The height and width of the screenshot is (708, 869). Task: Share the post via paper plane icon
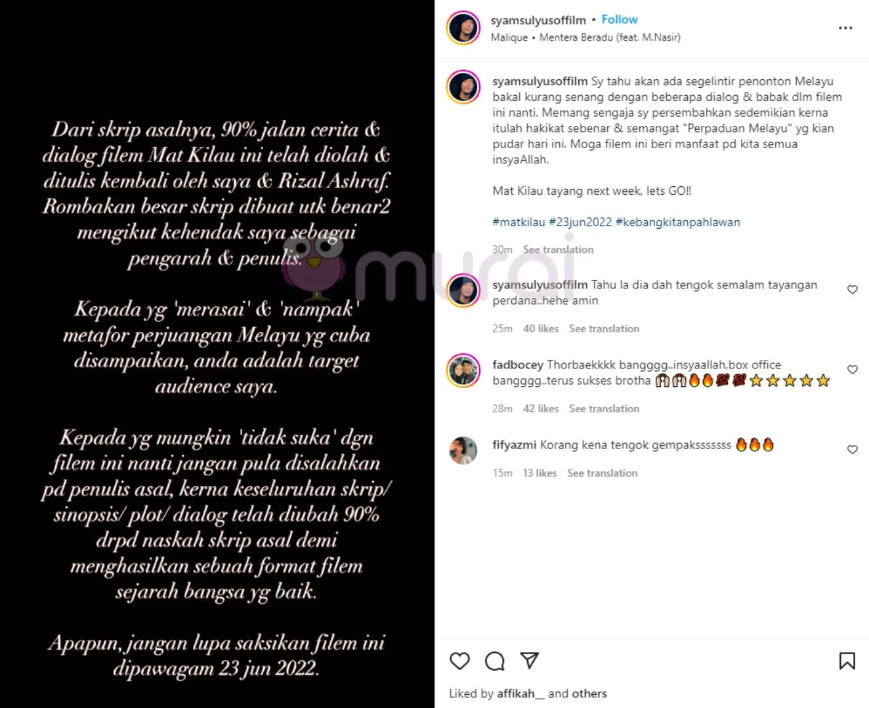[x=530, y=661]
